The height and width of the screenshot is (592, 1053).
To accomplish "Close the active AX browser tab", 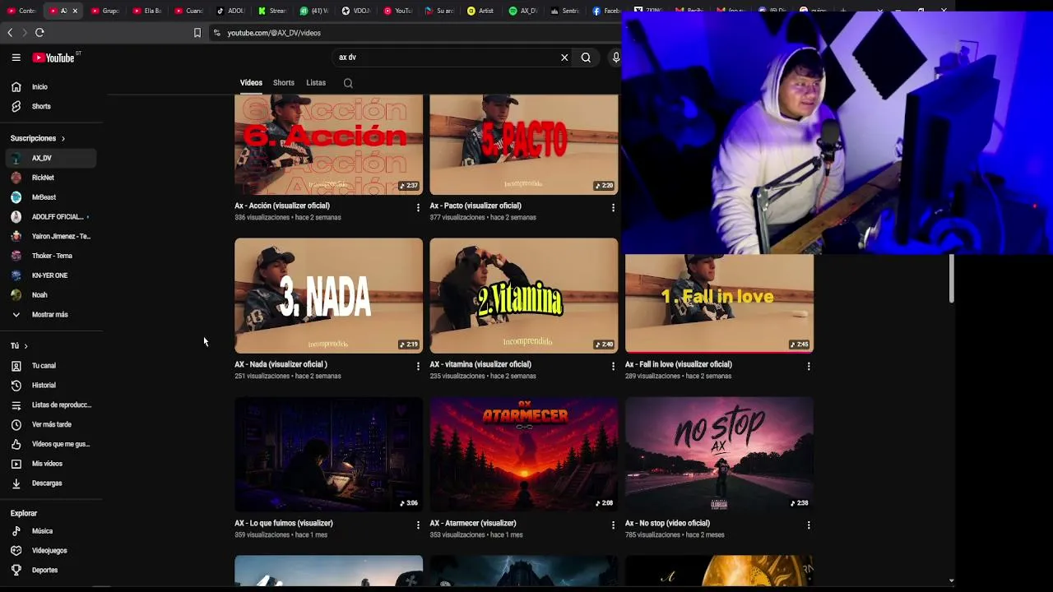I will tap(75, 11).
